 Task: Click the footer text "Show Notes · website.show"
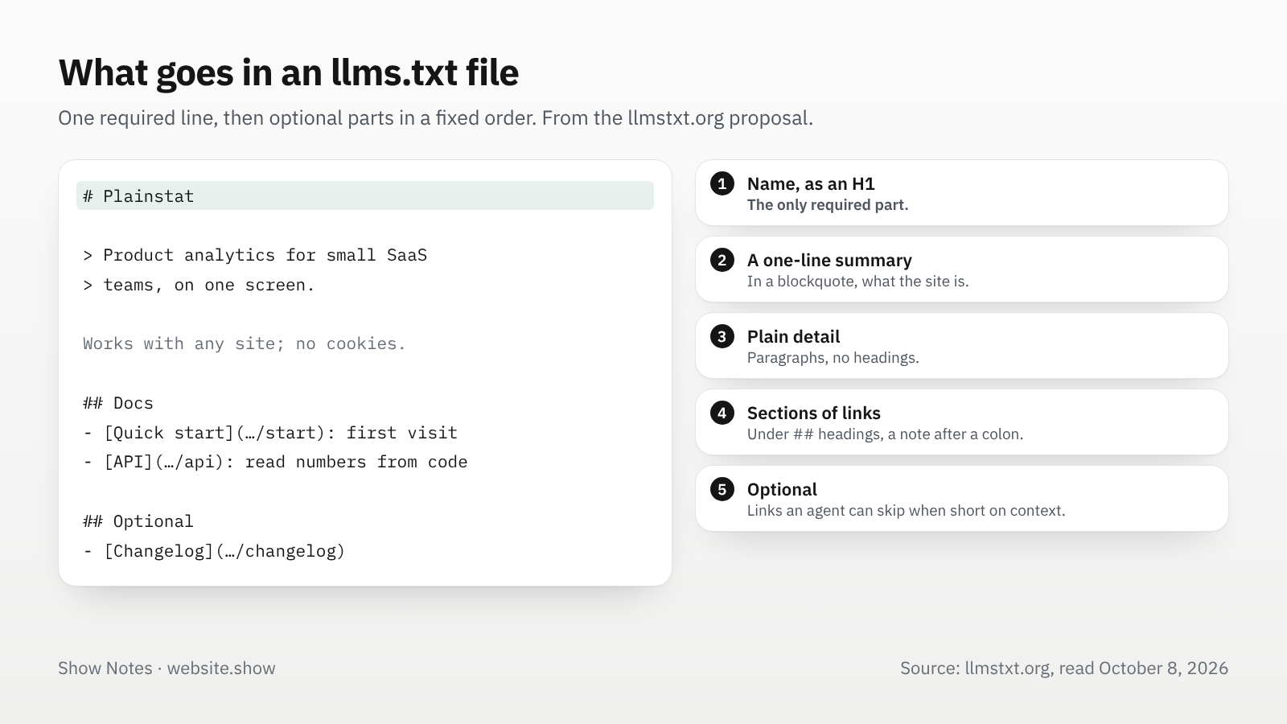167,668
